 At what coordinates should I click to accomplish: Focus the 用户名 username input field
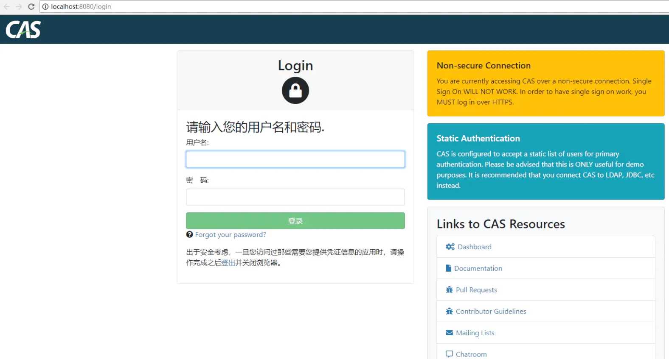pyautogui.click(x=295, y=159)
